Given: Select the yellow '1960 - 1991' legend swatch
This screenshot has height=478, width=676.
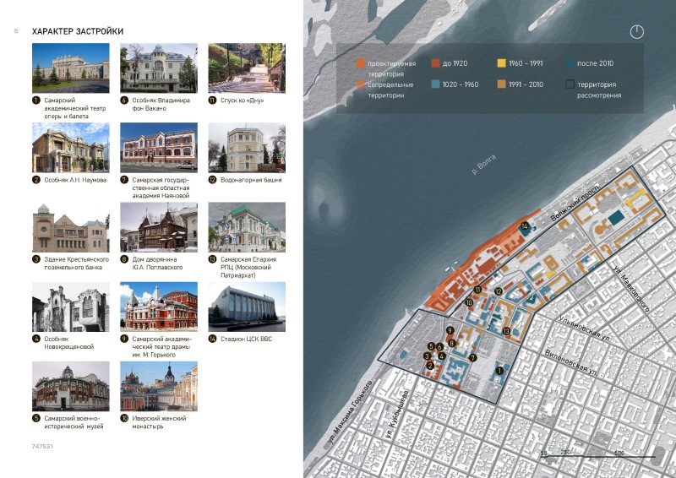Looking at the screenshot, I should click(501, 63).
